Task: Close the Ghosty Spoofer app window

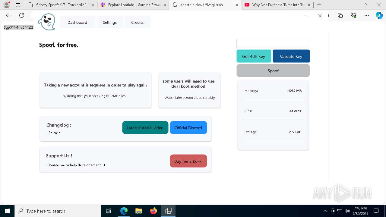Action: (x=320, y=16)
